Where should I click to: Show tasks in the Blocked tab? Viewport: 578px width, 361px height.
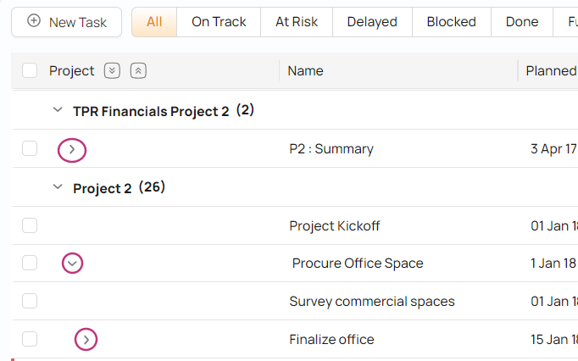(451, 22)
